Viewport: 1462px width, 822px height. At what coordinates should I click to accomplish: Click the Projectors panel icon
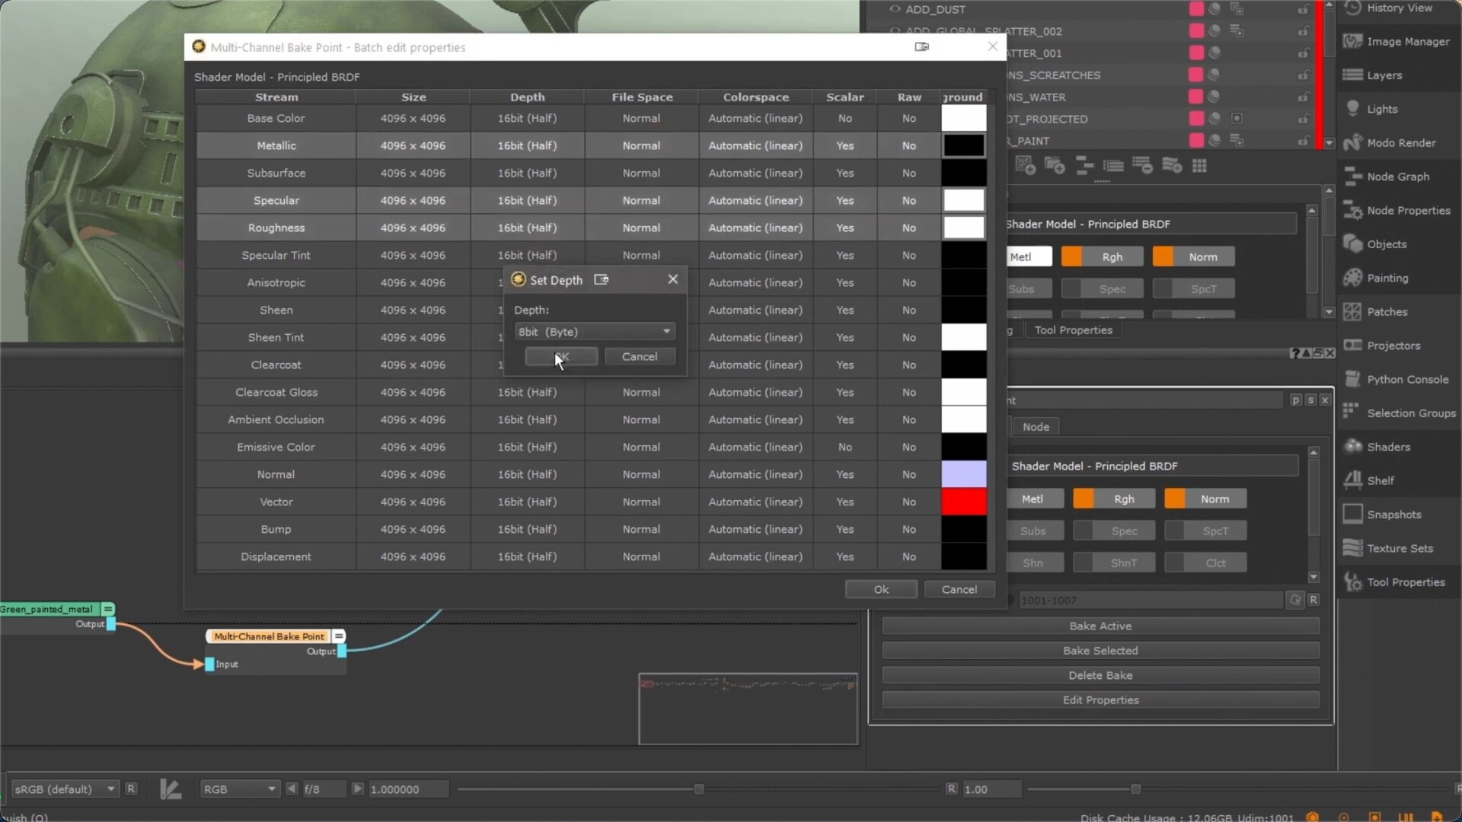pyautogui.click(x=1354, y=344)
